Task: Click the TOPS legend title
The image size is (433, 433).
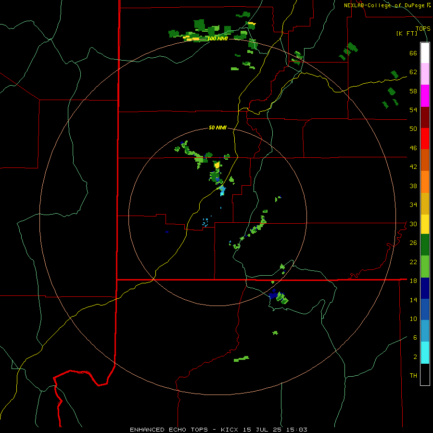Action: [423, 28]
